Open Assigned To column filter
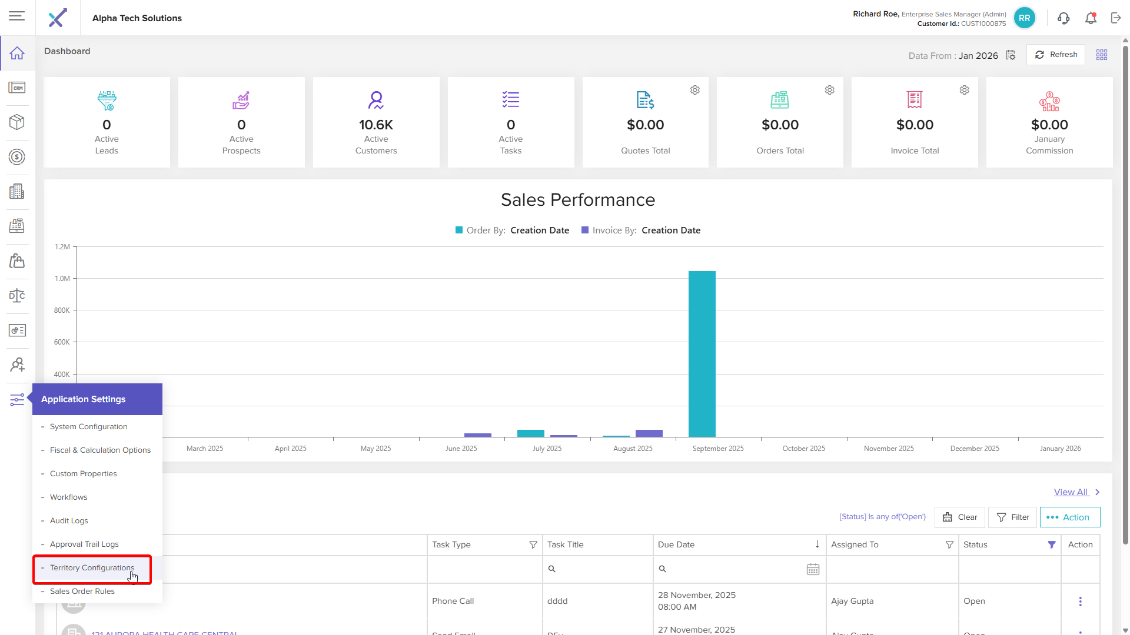The height and width of the screenshot is (635, 1130). pos(949,545)
